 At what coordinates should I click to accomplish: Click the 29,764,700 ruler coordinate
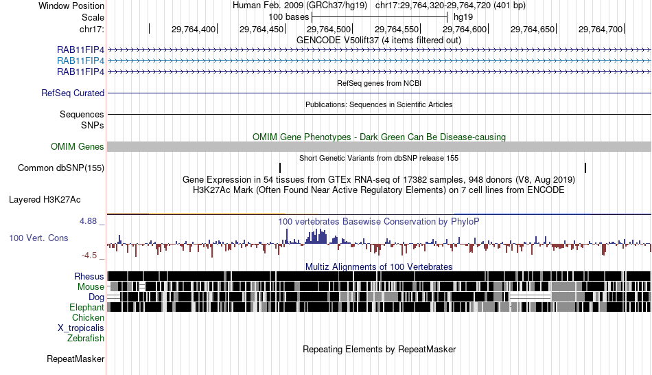(x=601, y=29)
